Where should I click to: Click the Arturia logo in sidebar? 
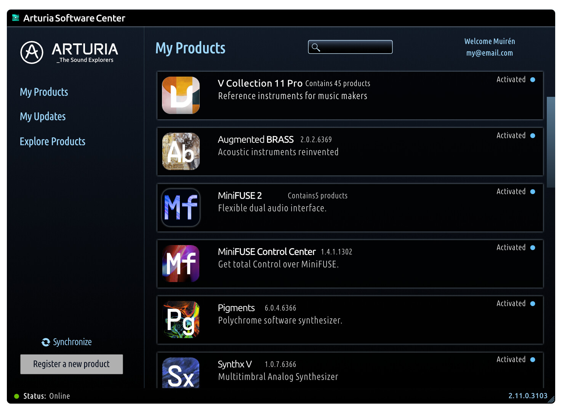32,53
